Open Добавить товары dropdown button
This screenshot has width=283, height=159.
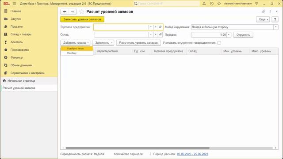(x=75, y=43)
